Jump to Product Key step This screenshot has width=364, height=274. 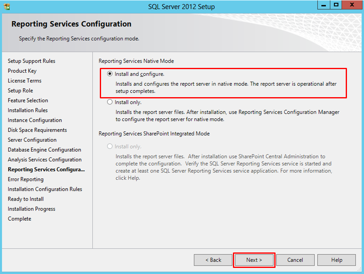point(22,71)
